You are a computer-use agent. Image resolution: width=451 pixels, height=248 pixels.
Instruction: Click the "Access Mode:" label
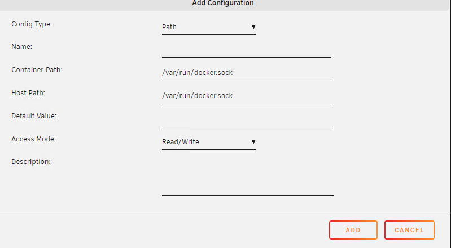point(34,139)
